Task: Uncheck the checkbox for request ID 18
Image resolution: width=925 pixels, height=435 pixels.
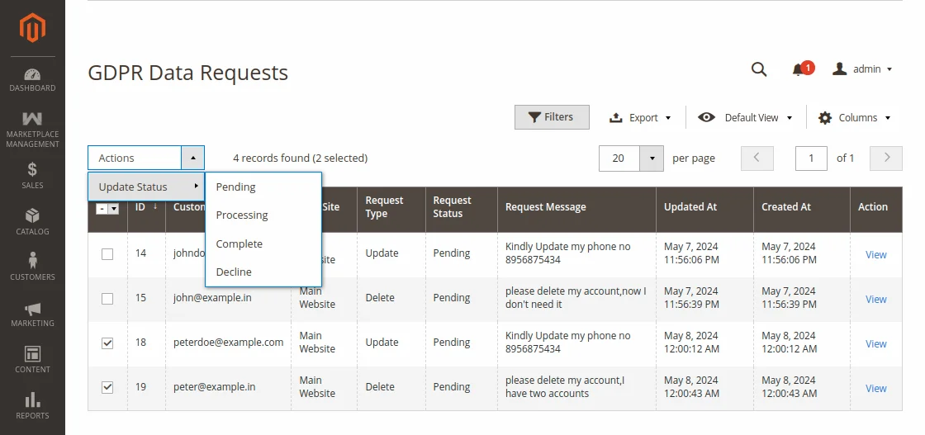Action: coord(107,343)
